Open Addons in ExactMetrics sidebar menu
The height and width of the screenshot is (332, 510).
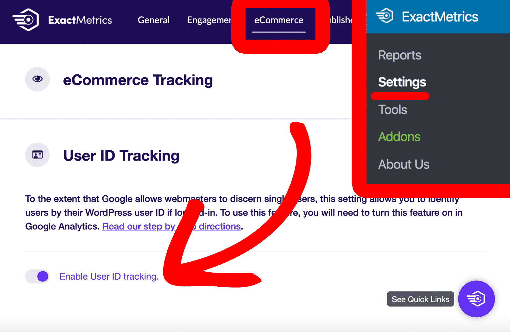399,137
